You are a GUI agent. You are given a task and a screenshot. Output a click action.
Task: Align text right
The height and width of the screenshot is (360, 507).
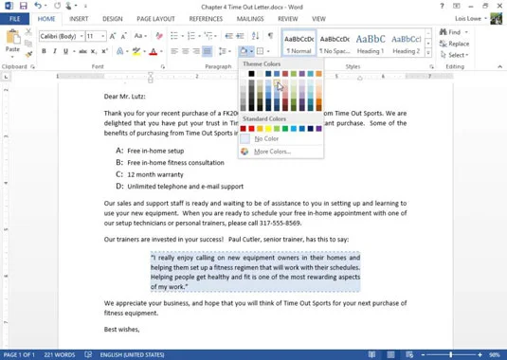[x=196, y=51]
